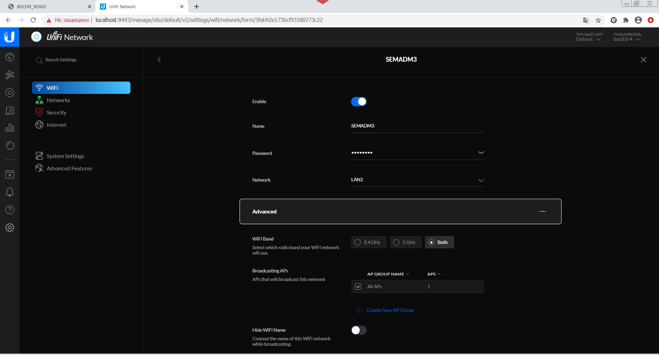Click the All APs group row name
Image resolution: width=659 pixels, height=355 pixels.
(x=374, y=286)
